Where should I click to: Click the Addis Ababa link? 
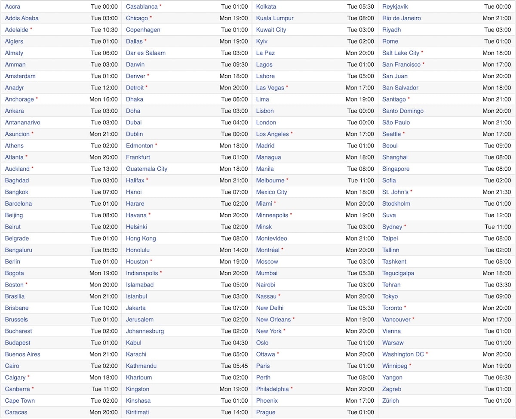pyautogui.click(x=21, y=18)
